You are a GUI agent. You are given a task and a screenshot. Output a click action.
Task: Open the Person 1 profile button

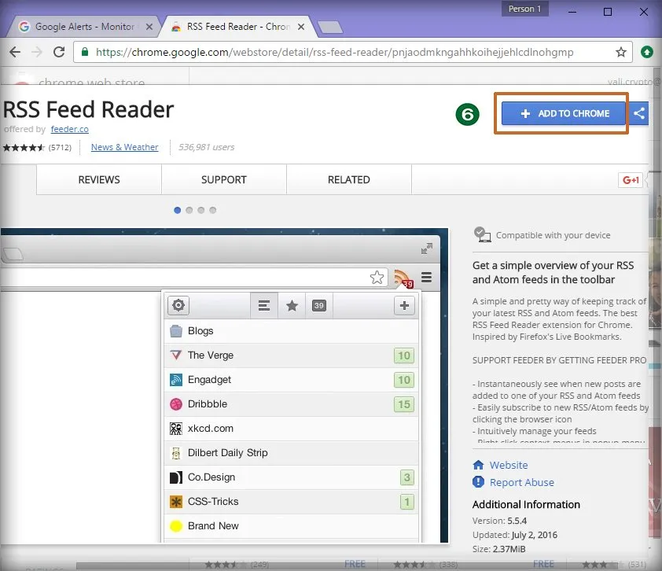[524, 9]
